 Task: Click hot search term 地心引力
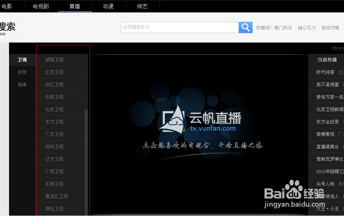point(307,27)
